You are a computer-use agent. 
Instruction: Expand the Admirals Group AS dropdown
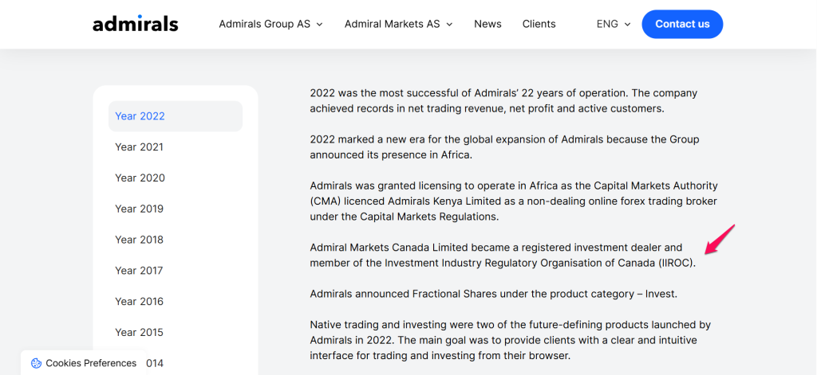[270, 24]
